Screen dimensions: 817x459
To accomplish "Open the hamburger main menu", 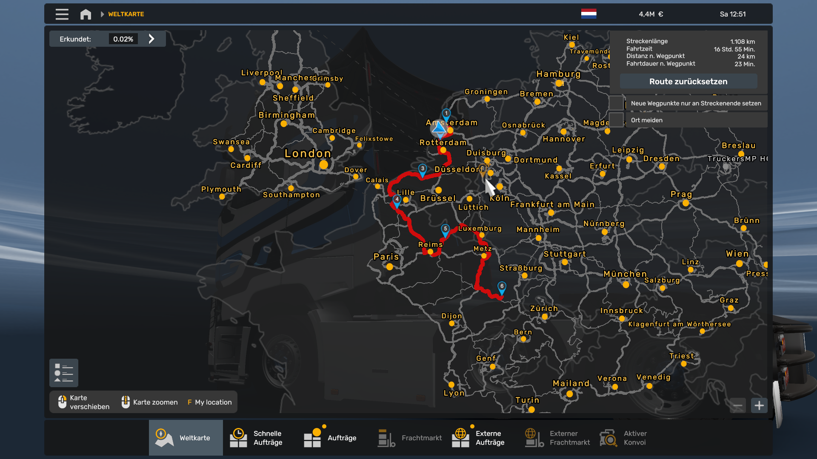I will (x=62, y=14).
